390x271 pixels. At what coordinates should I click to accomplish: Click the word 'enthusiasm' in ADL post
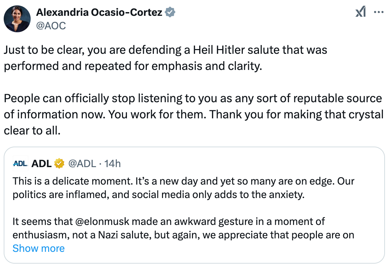coord(41,235)
